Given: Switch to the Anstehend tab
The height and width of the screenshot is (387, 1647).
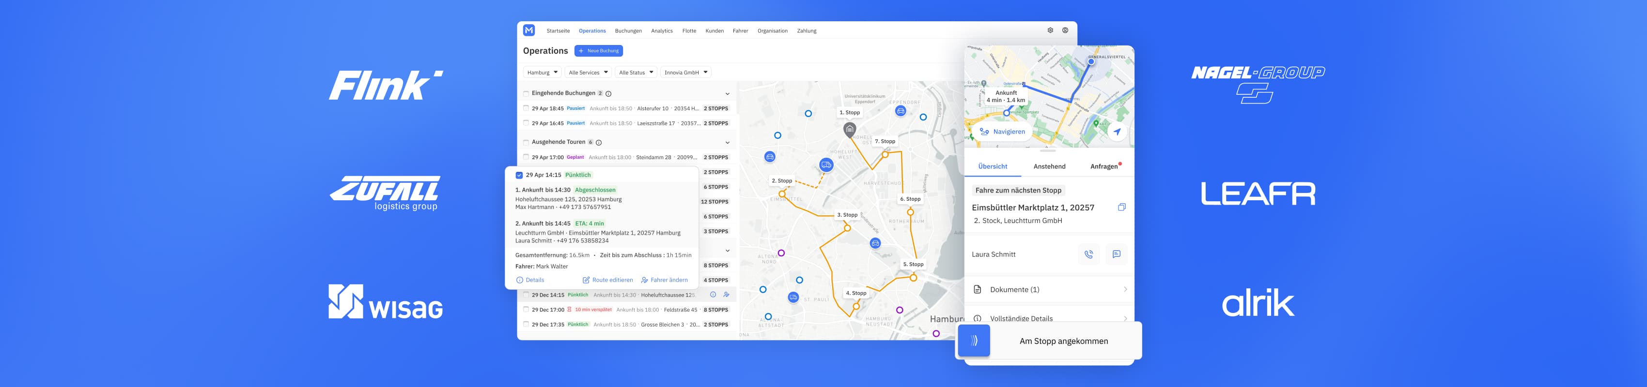Looking at the screenshot, I should [x=1049, y=167].
